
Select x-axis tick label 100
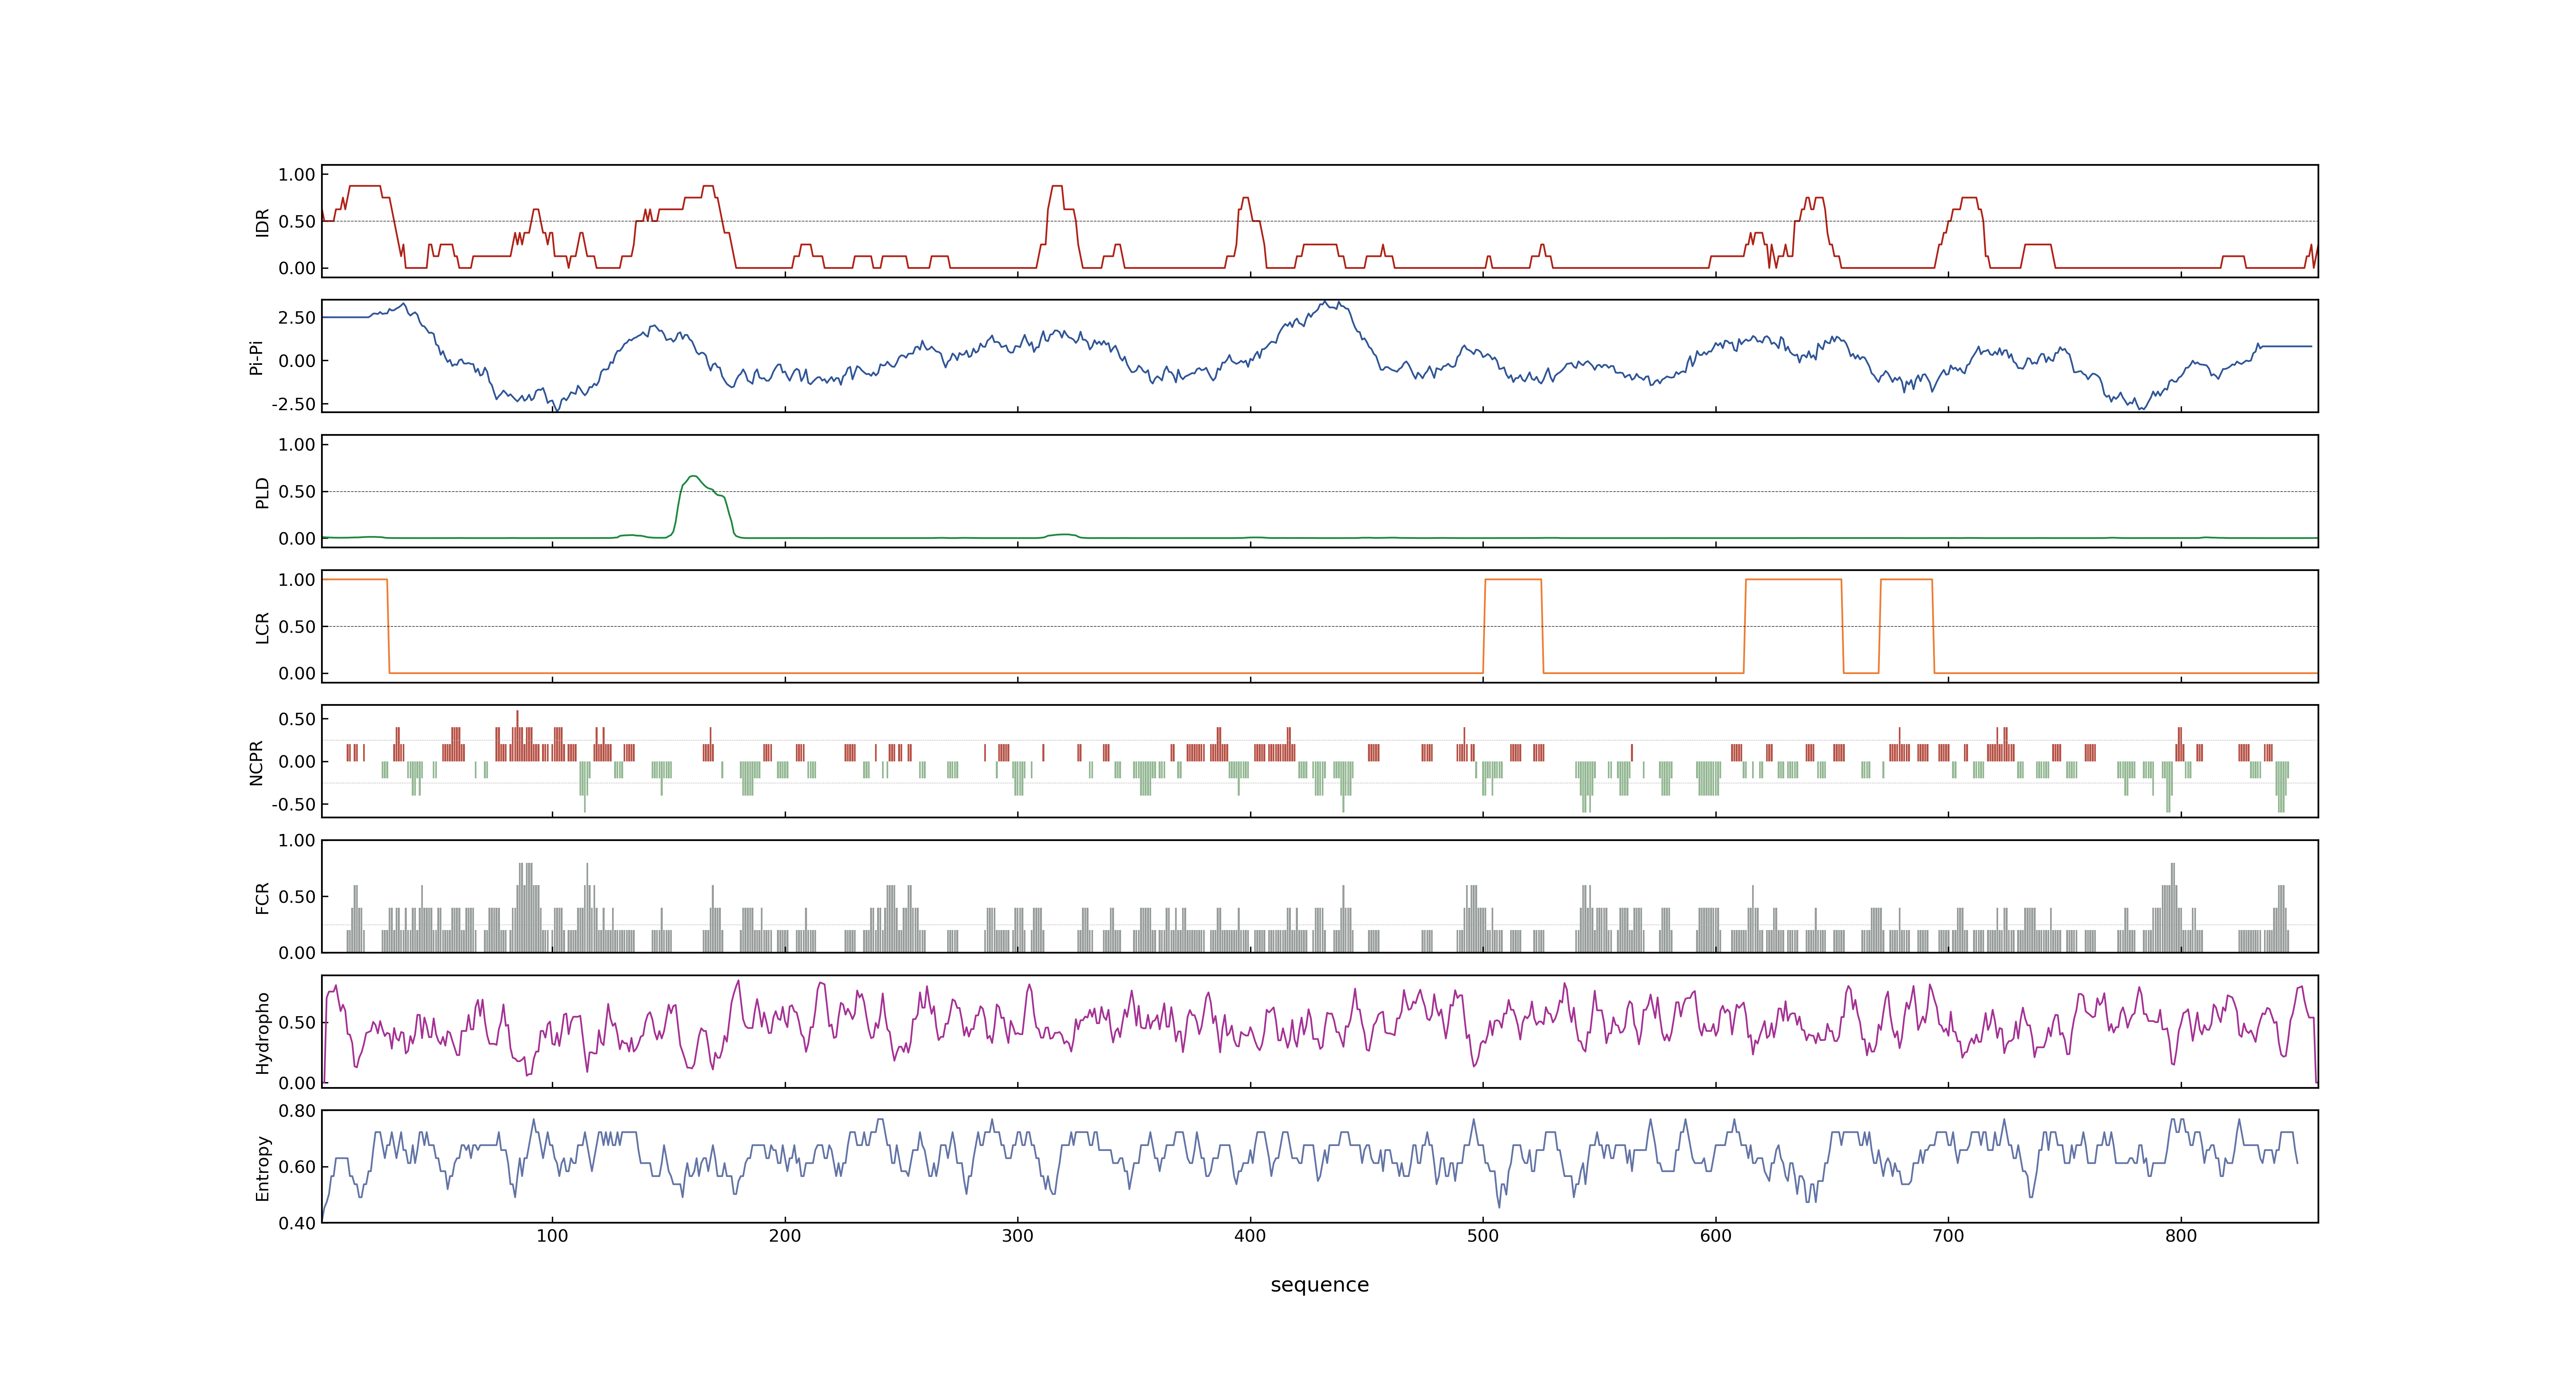(x=552, y=1236)
